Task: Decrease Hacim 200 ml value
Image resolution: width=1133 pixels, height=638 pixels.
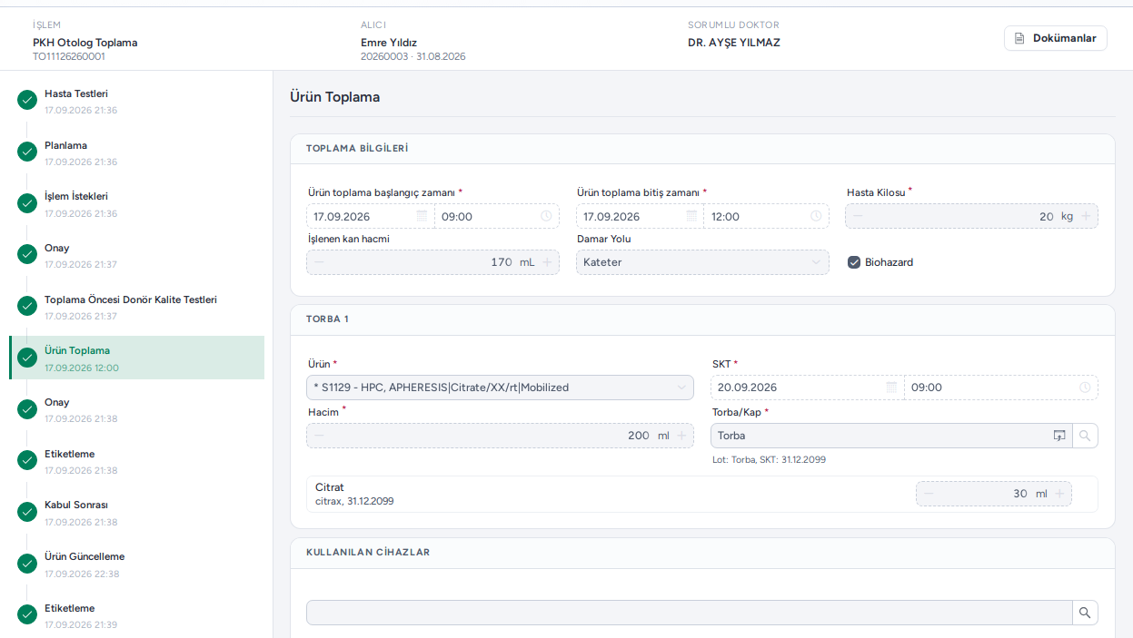Action: 319,436
